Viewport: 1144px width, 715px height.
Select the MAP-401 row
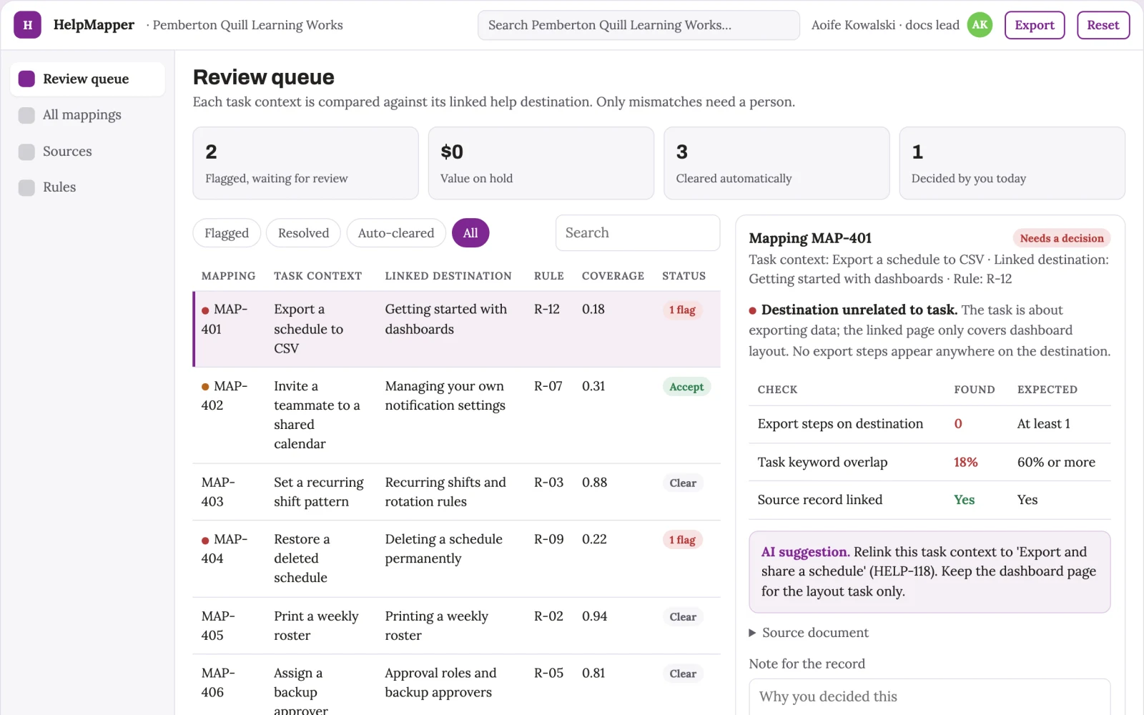click(x=456, y=329)
